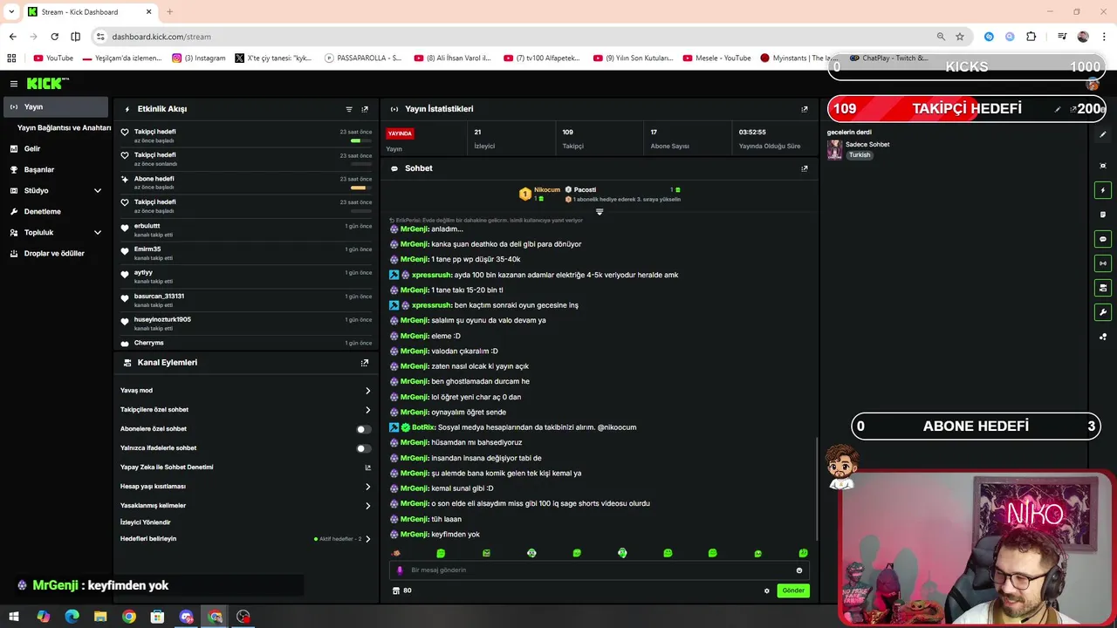Open Hedefleri belirleyin chevron
The width and height of the screenshot is (1117, 628).
point(367,539)
